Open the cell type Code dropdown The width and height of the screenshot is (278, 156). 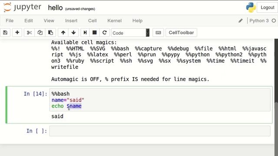(x=130, y=33)
